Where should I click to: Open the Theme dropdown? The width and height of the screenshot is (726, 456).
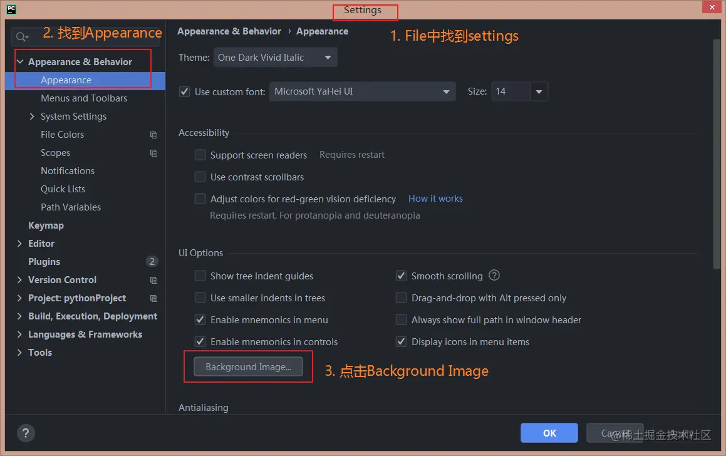275,58
